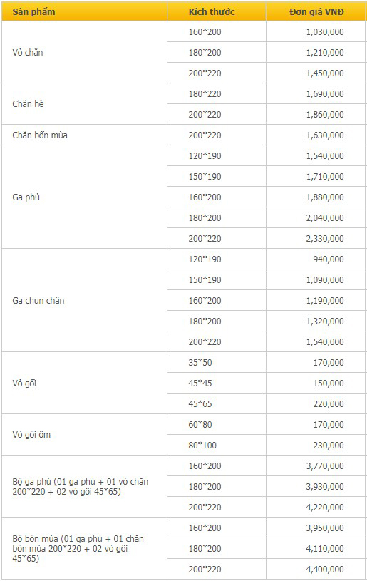Click the price 1,630,000
The image size is (367, 581).
click(316, 135)
